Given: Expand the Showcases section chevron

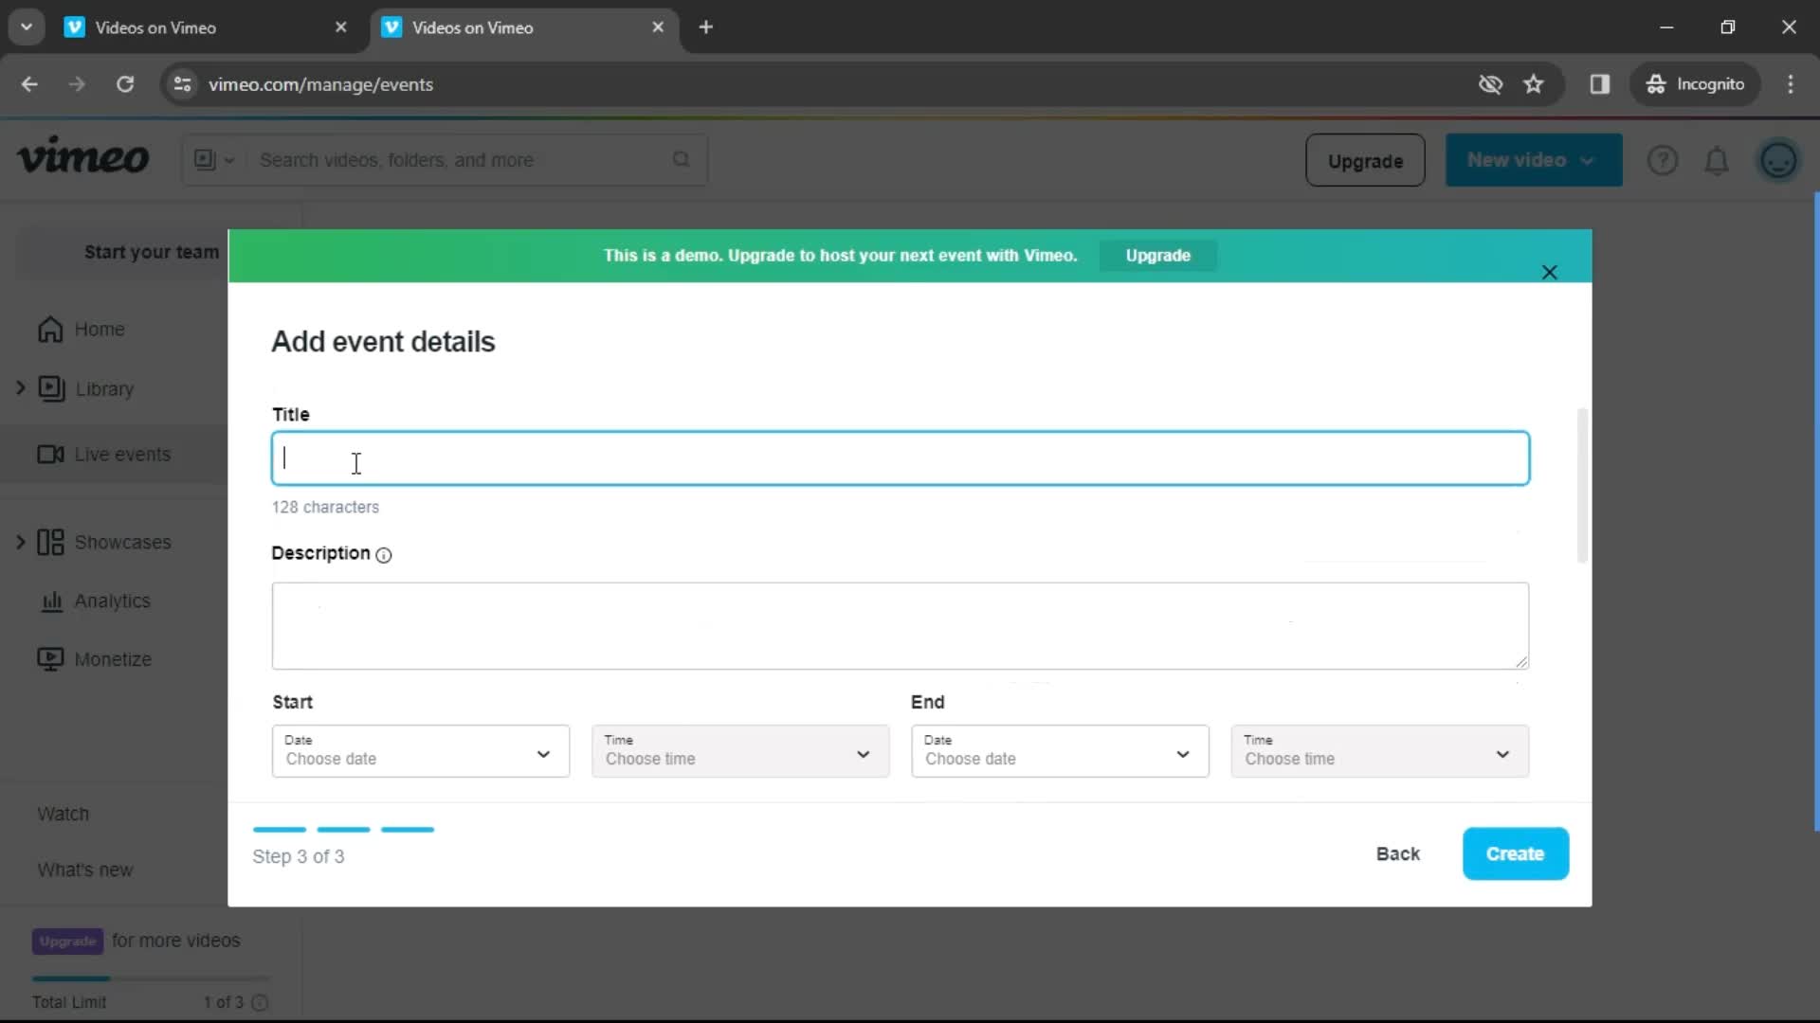Looking at the screenshot, I should click(20, 542).
